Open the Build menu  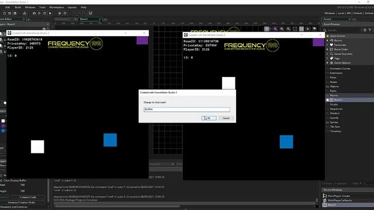pyautogui.click(x=18, y=8)
